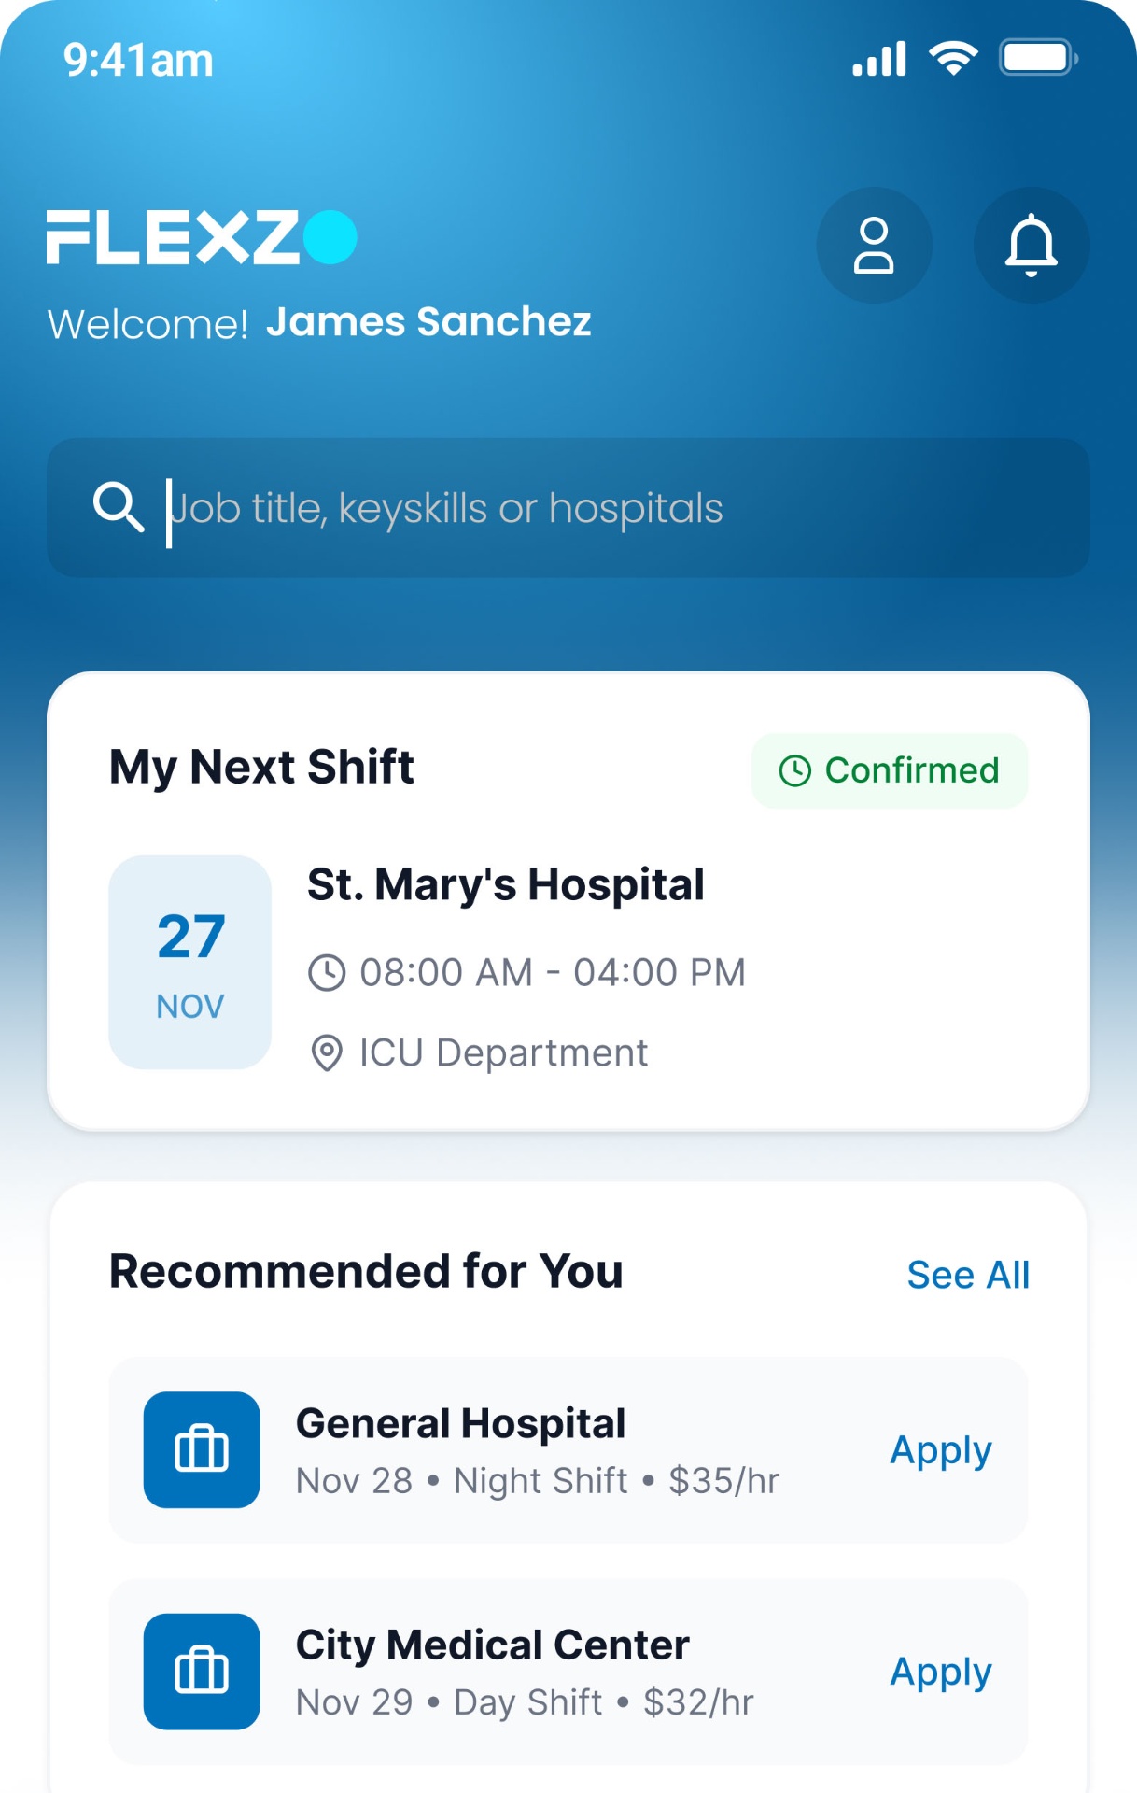
Task: Tap the cellular signal bars icon
Action: 879,59
